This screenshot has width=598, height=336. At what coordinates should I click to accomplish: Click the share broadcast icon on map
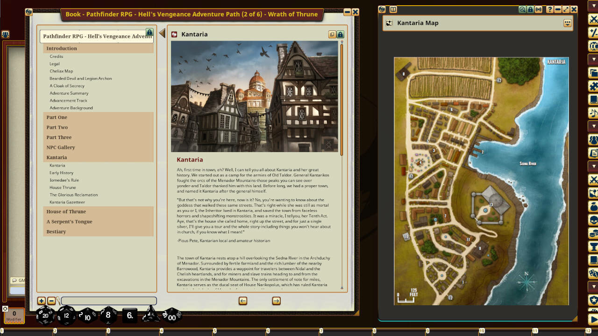click(538, 9)
